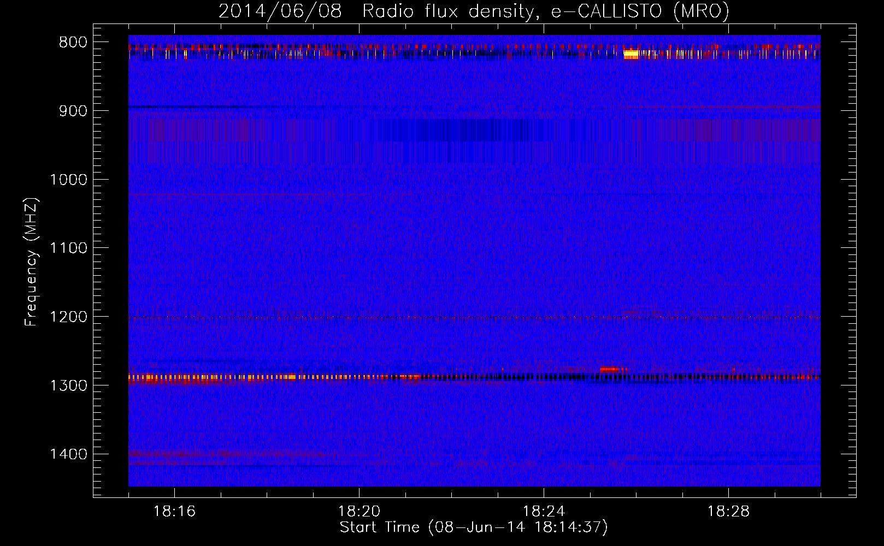Image resolution: width=884 pixels, height=546 pixels.
Task: Click the red burst just above 1300 MHz line
Action: click(608, 369)
